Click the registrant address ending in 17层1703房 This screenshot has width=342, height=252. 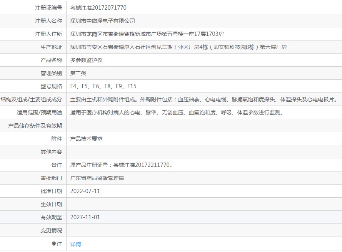pos(147,34)
